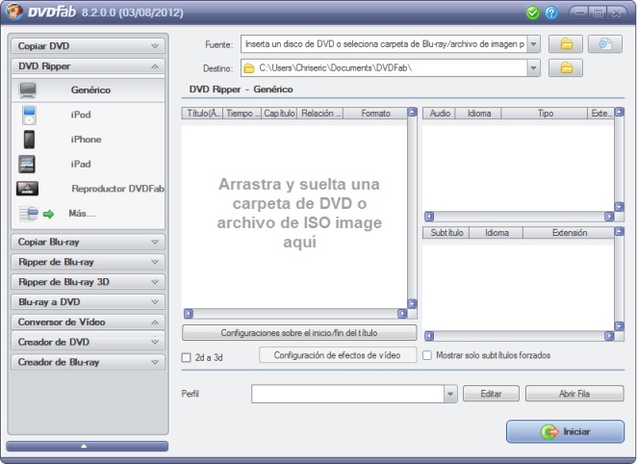Click the scroll-up arrow of title list

tap(412, 112)
